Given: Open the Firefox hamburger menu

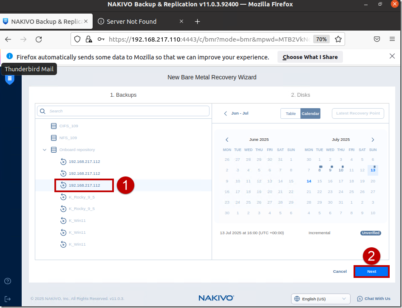Looking at the screenshot, I should (x=392, y=39).
